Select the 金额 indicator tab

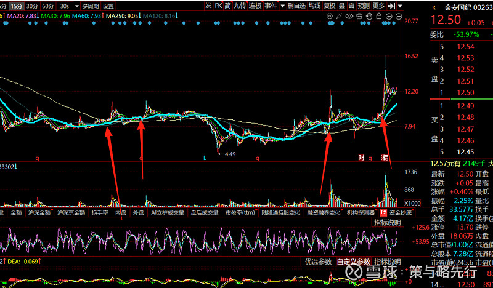(16, 213)
